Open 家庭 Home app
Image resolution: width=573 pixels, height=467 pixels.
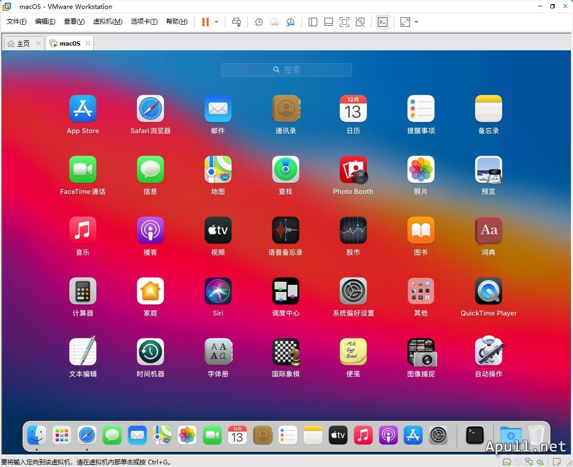(150, 291)
